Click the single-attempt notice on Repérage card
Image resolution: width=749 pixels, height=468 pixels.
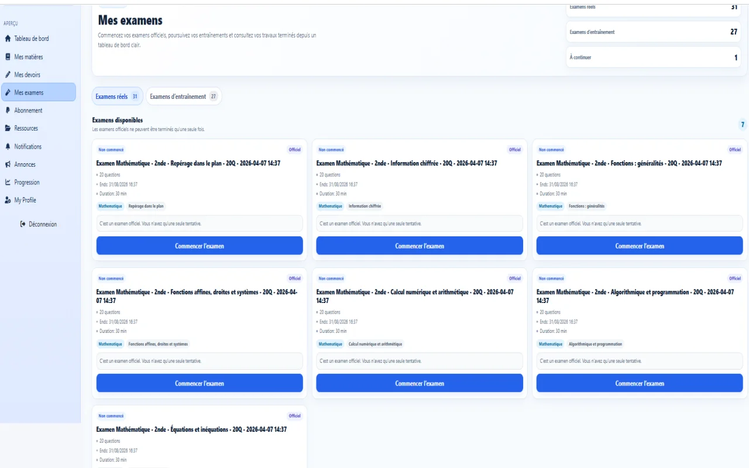200,223
